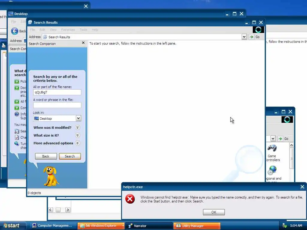307x230 pixels.
Task: Open the File menu in Search Results
Action: coord(32,30)
